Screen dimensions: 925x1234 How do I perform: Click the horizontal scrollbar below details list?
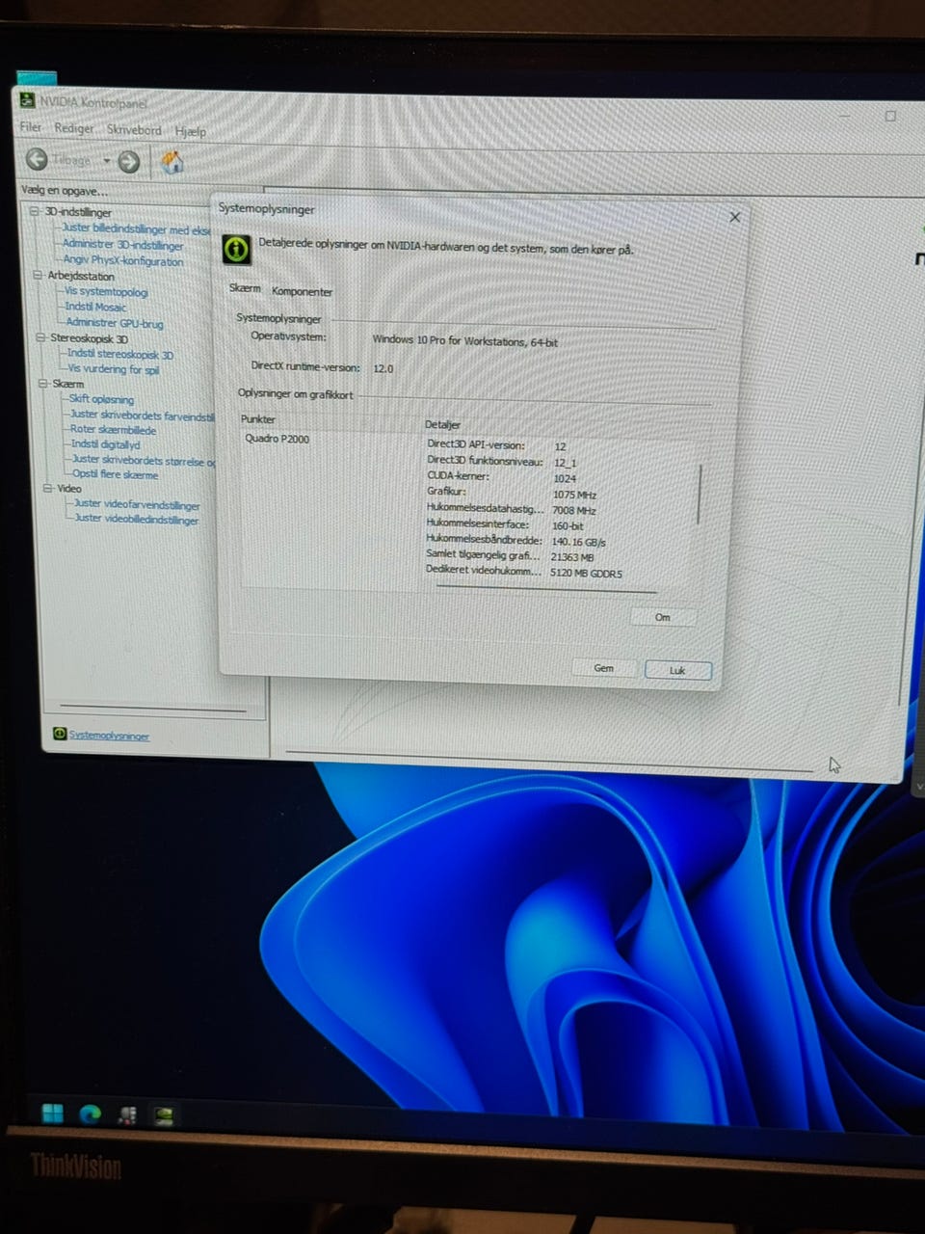(545, 588)
